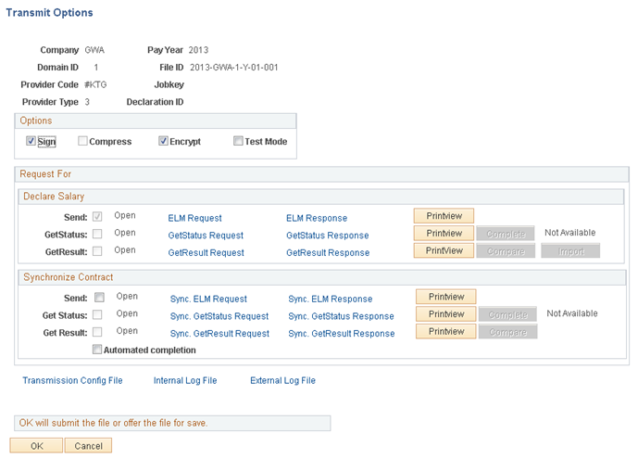This screenshot has height=459, width=638.
Task: Click Compare in Synchronize Contract Get Result row
Action: pyautogui.click(x=507, y=332)
